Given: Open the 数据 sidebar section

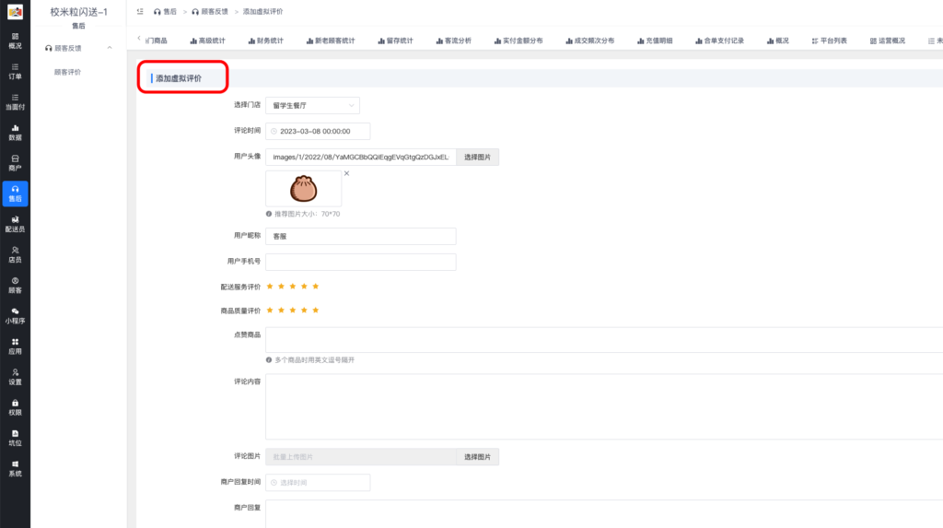Looking at the screenshot, I should 15,133.
